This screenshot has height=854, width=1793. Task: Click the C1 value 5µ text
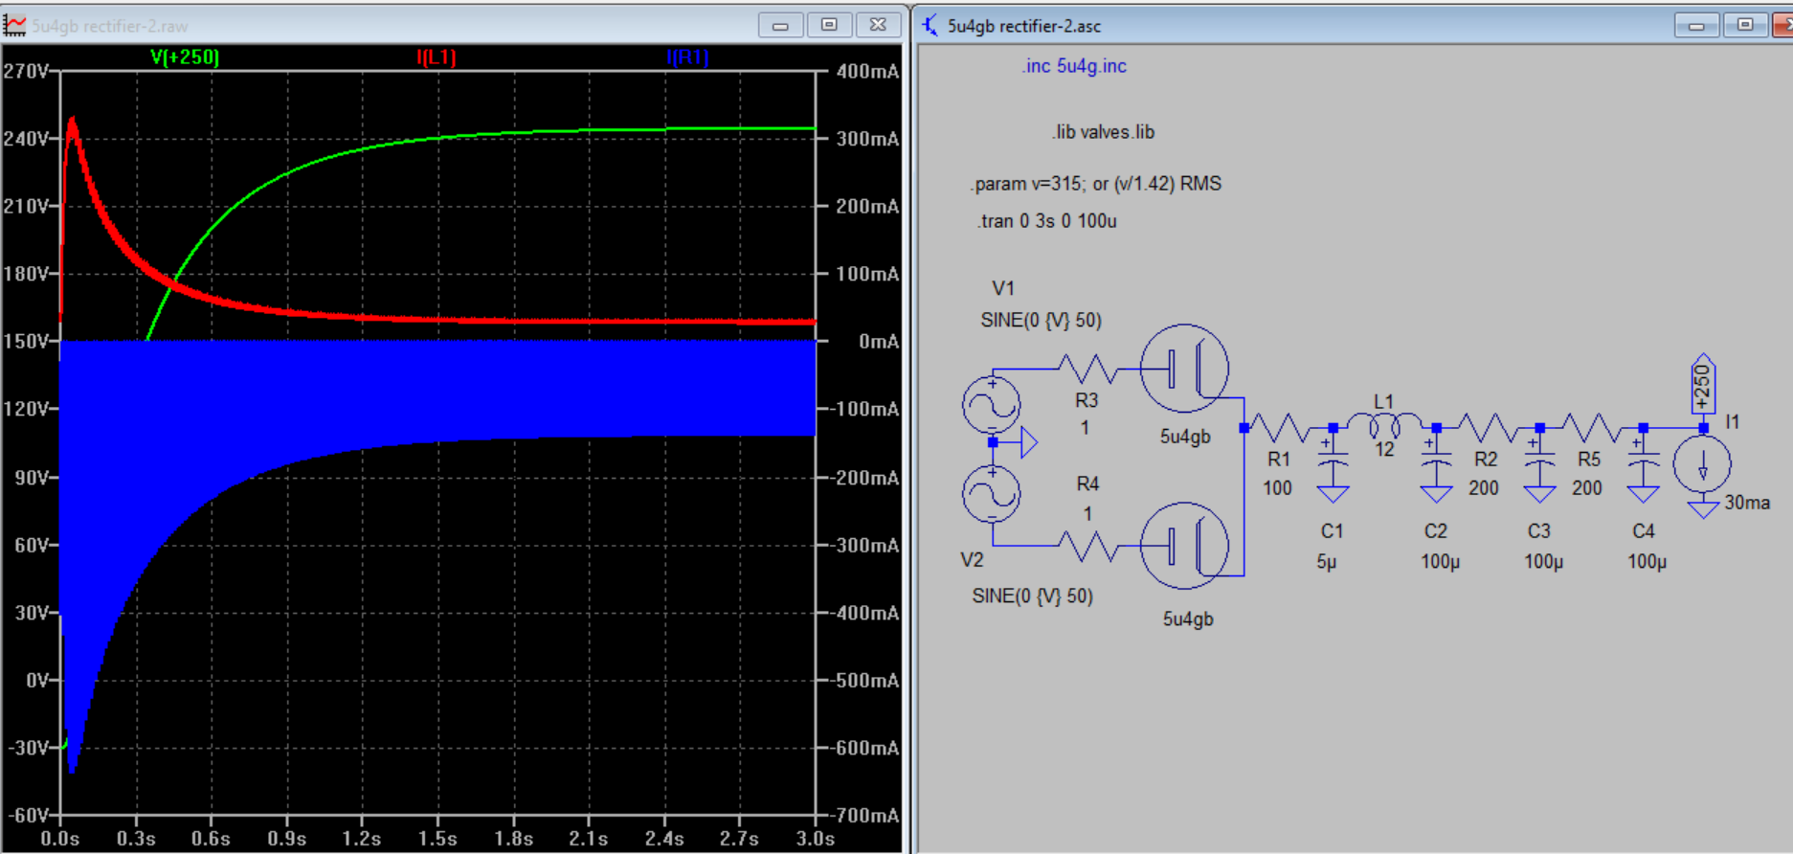[x=1326, y=562]
